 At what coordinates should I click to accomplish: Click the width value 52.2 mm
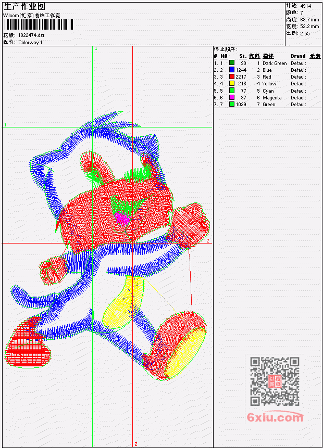(309, 27)
